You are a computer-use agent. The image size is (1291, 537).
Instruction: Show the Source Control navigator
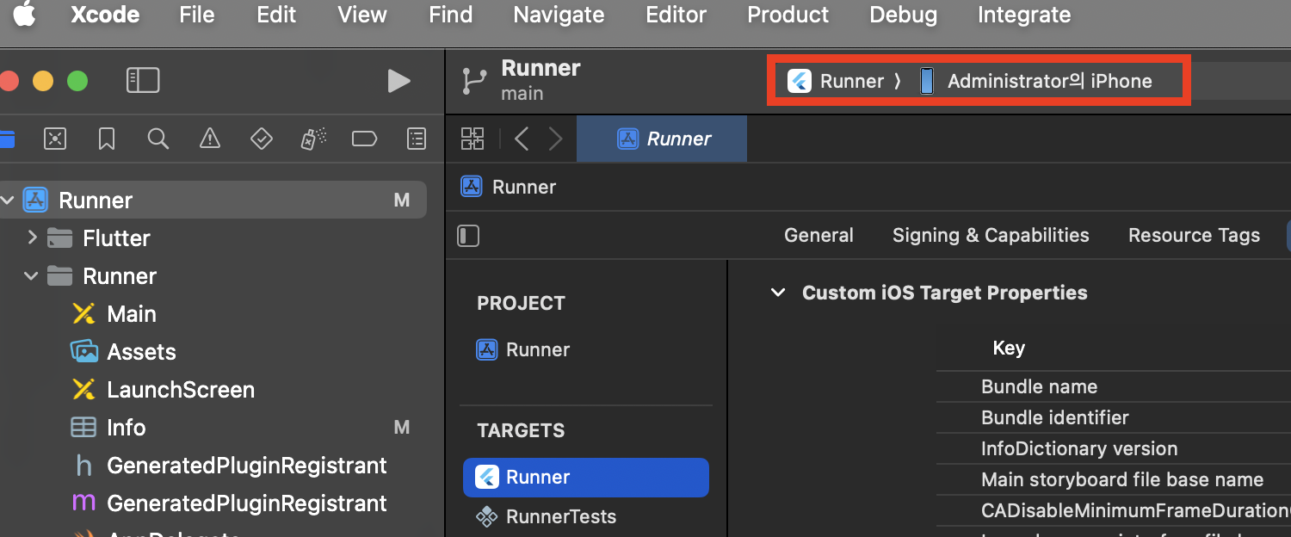pyautogui.click(x=55, y=139)
